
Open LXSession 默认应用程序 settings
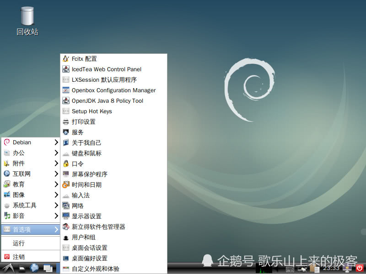coord(113,79)
